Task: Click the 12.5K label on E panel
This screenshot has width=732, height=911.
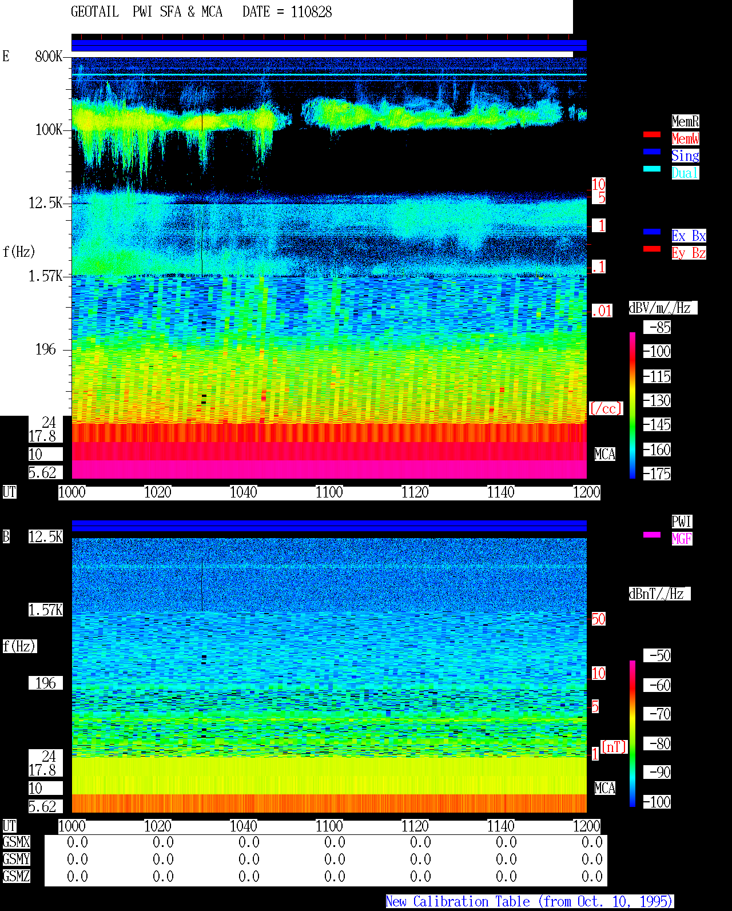Action: pyautogui.click(x=46, y=202)
